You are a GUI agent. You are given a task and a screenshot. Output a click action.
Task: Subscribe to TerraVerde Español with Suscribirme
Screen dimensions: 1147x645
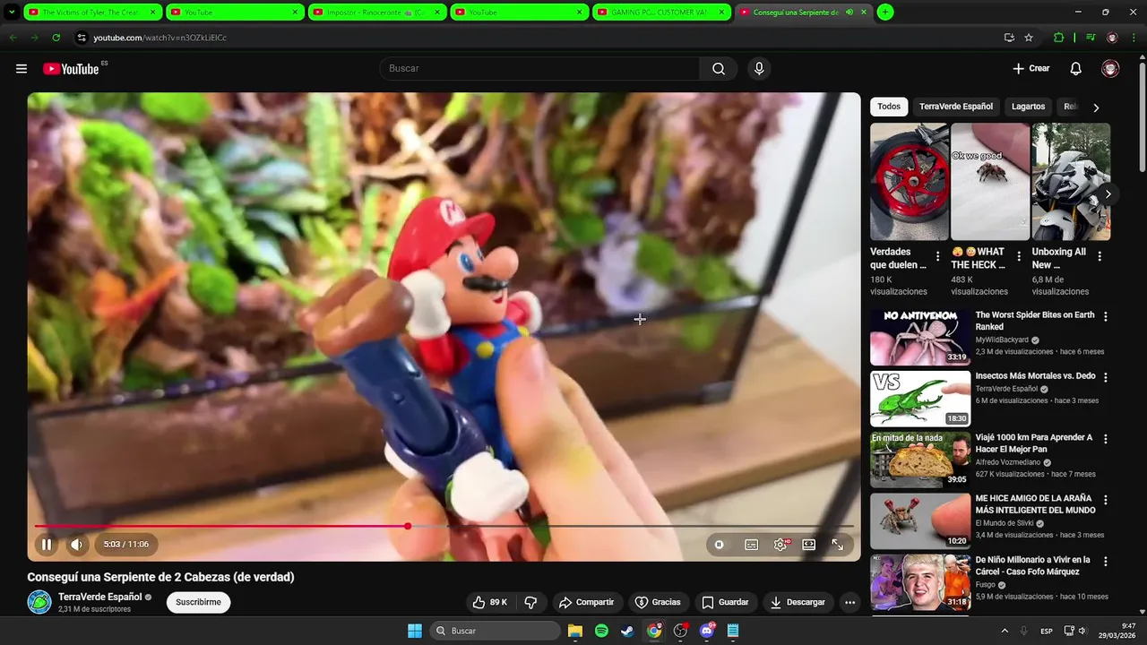pos(198,602)
